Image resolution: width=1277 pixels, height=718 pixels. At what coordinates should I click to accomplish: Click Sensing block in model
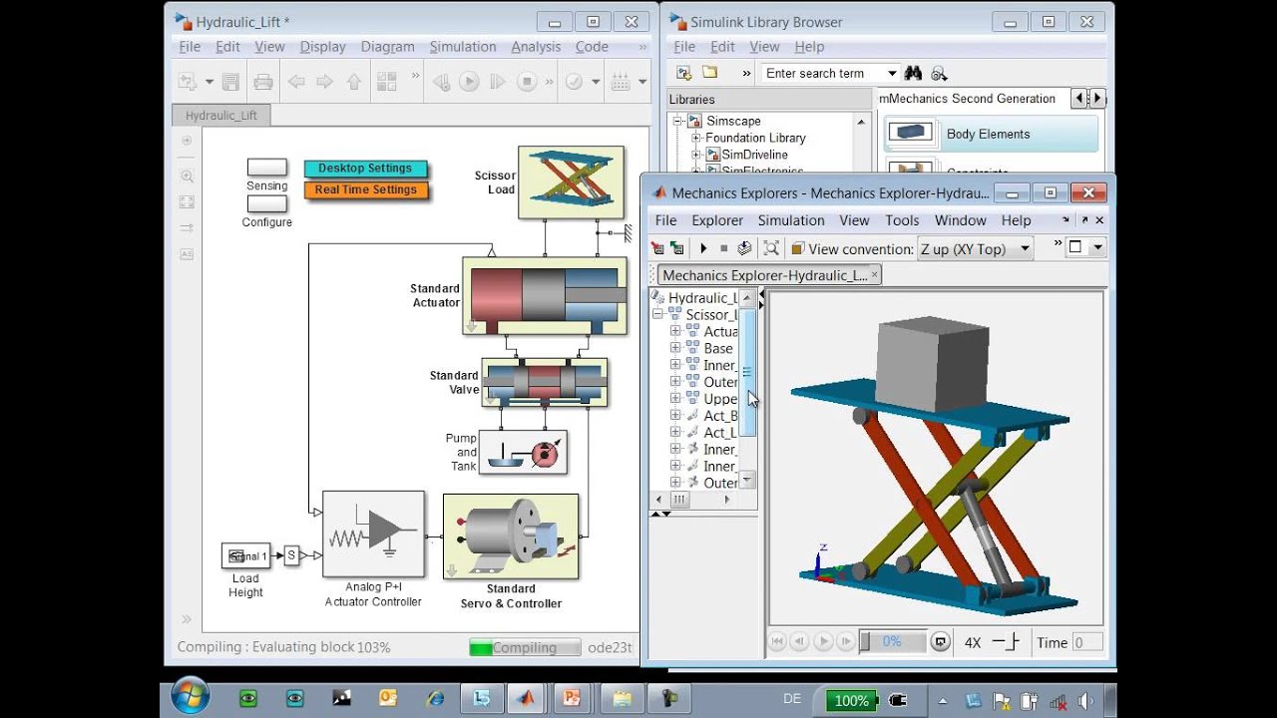[x=266, y=168]
